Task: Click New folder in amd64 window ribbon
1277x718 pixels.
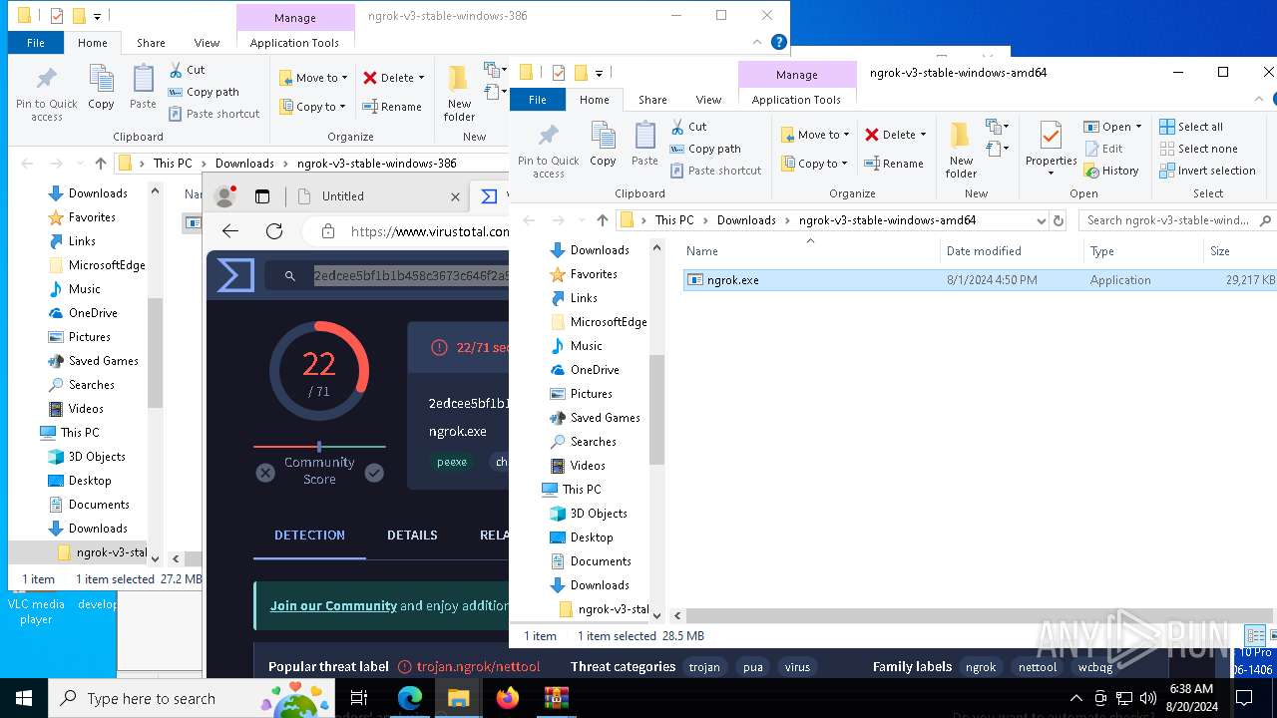Action: [961, 151]
